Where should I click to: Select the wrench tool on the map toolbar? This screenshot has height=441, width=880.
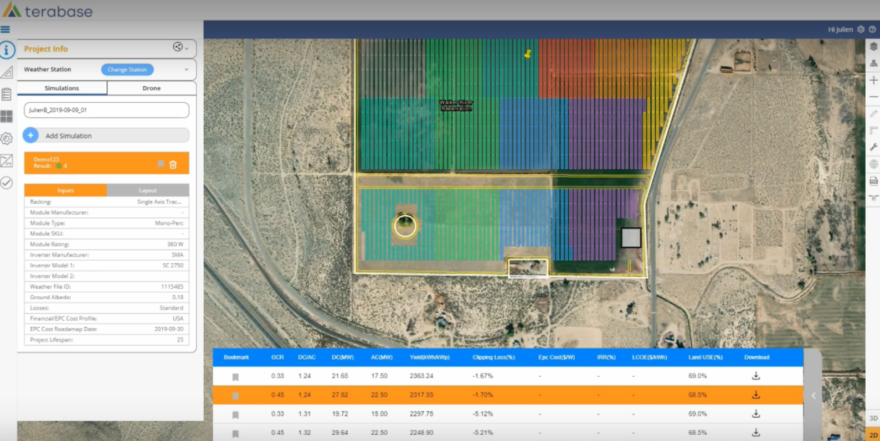coord(873,147)
